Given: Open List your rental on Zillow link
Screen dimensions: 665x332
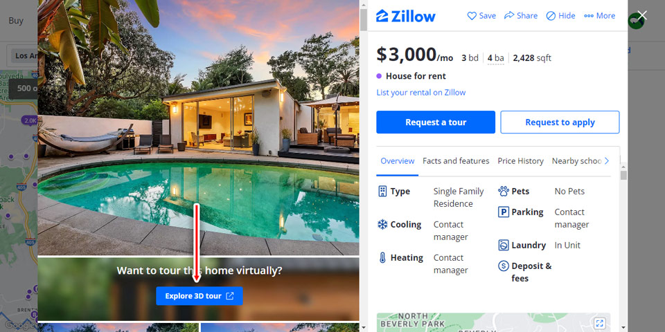Looking at the screenshot, I should click(x=420, y=92).
